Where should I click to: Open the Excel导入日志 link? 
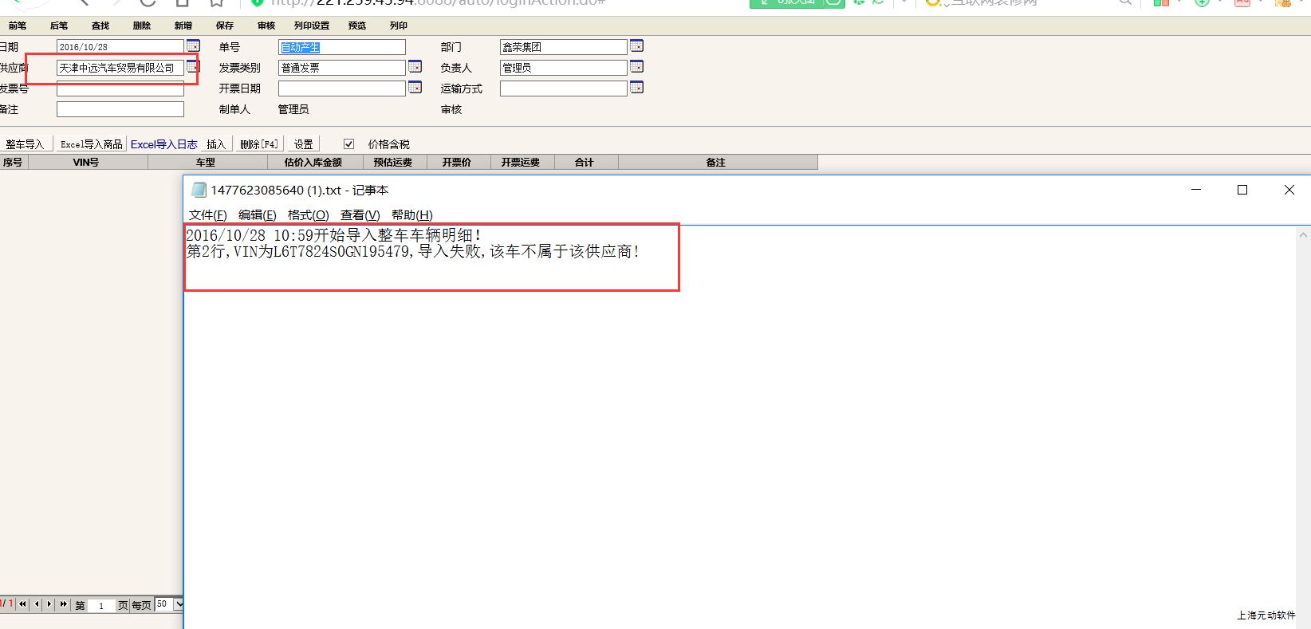(x=163, y=144)
